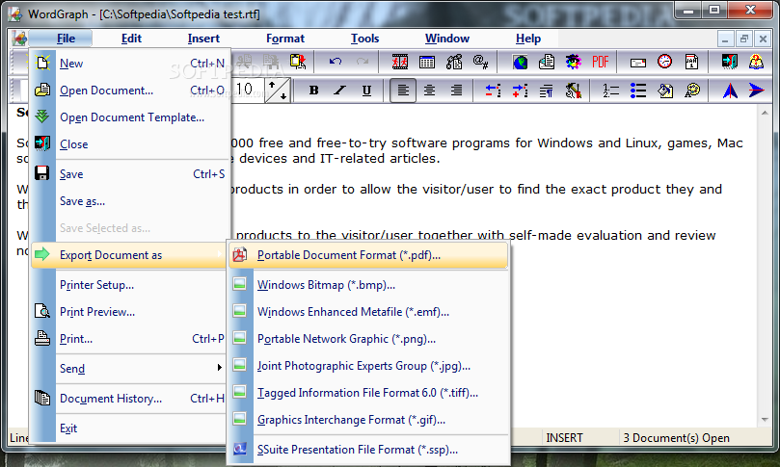
Task: Click the filmstrip insert picture icon
Action: tap(400, 62)
